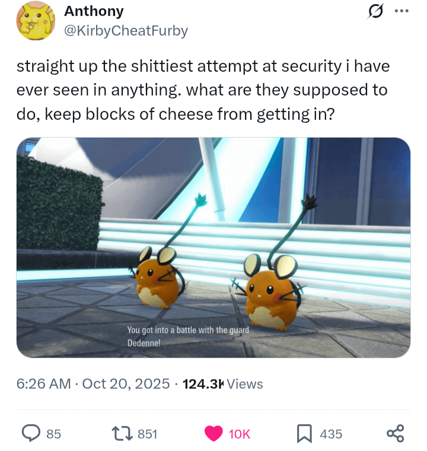427x451 pixels.
Task: Click the Oct 20, 2025 date
Action: [x=126, y=384]
